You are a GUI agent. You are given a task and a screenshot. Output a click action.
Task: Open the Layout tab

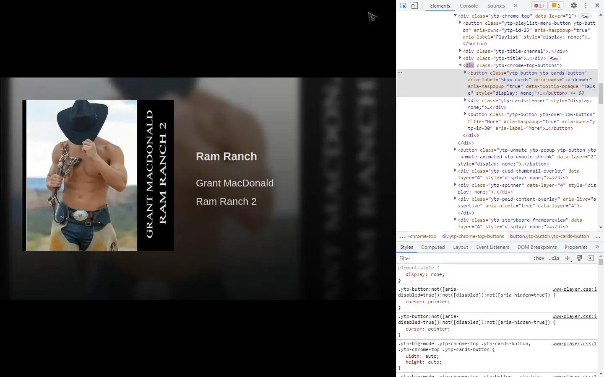pyautogui.click(x=461, y=247)
